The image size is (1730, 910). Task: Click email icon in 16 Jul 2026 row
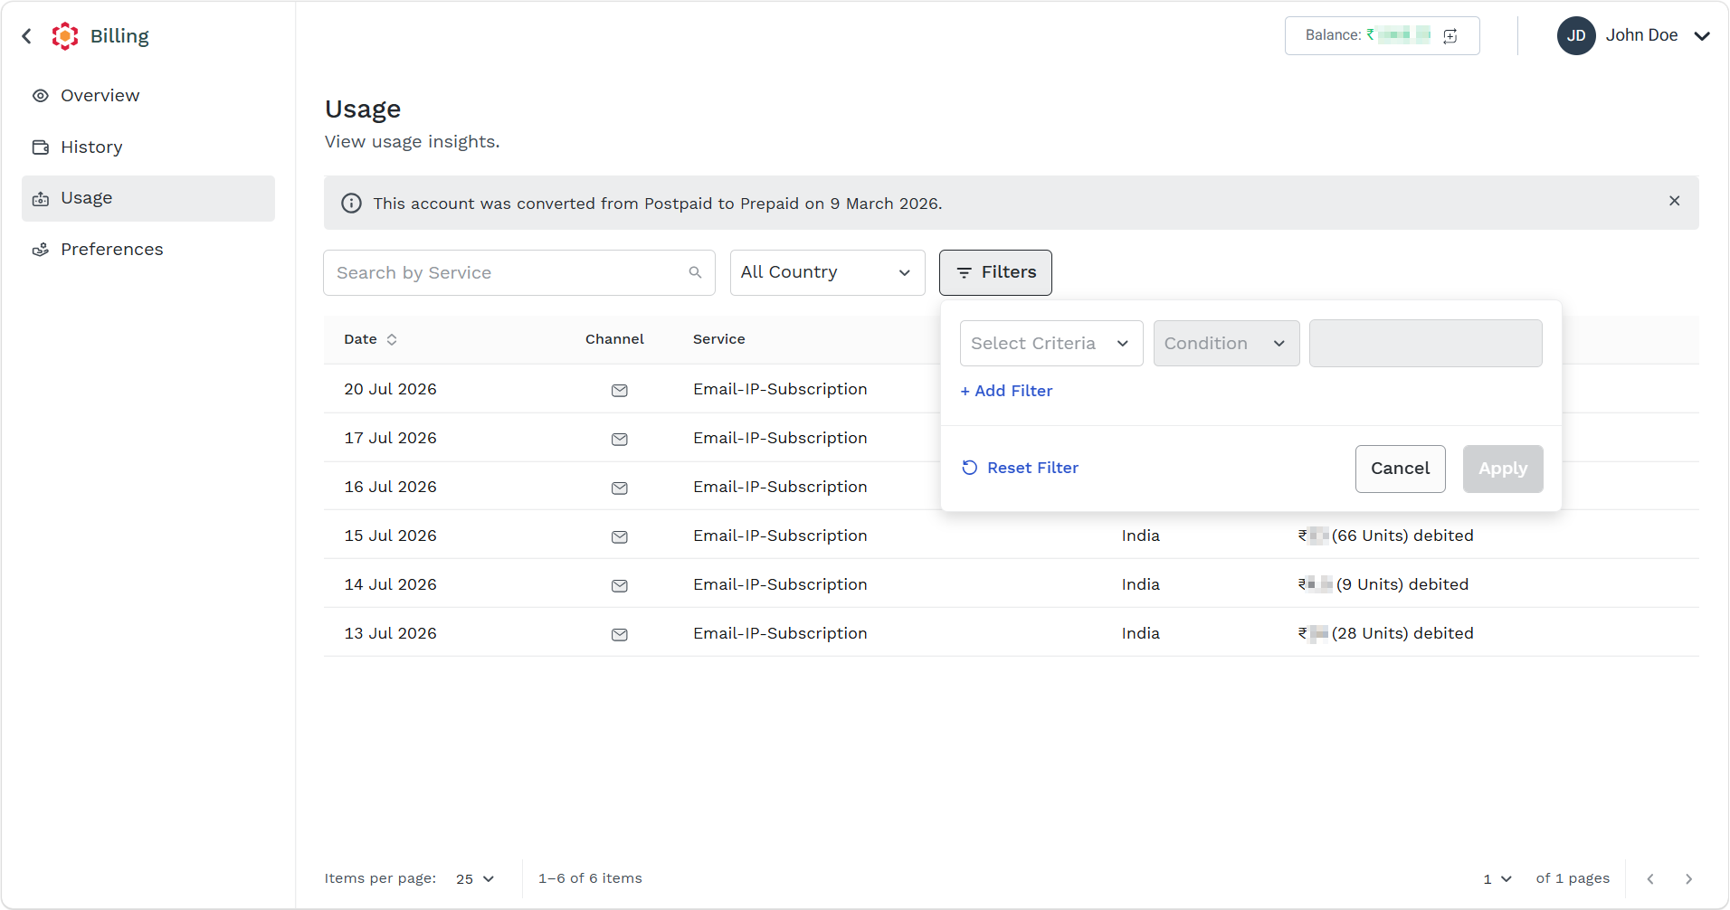(620, 488)
